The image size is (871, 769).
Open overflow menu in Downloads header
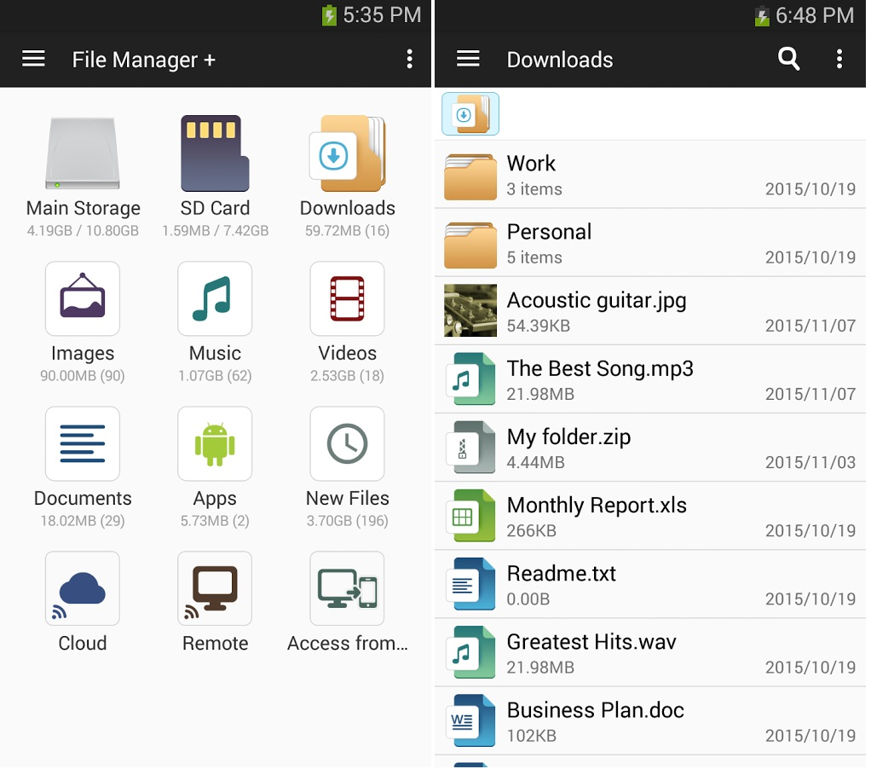[x=839, y=59]
